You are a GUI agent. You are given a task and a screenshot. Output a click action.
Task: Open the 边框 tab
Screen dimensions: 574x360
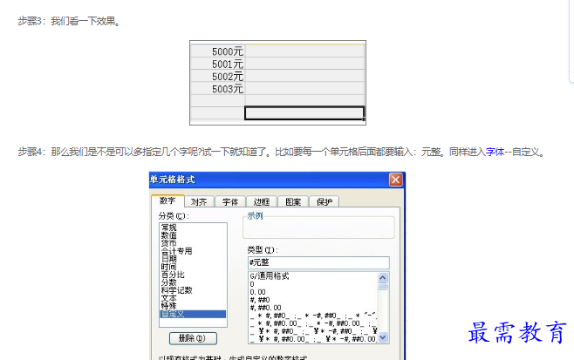tap(262, 201)
